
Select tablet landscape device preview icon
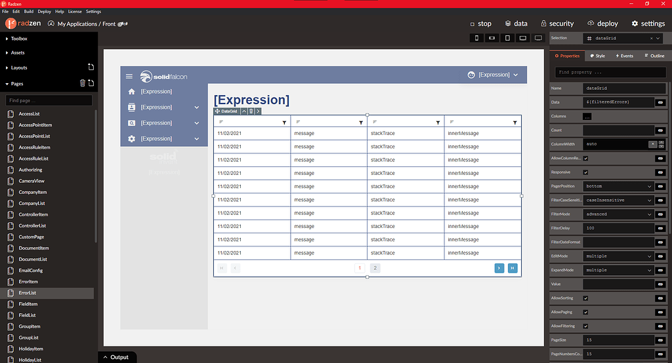(523, 38)
